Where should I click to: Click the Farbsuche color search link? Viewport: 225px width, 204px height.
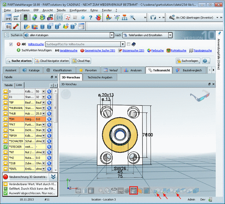click(x=157, y=50)
